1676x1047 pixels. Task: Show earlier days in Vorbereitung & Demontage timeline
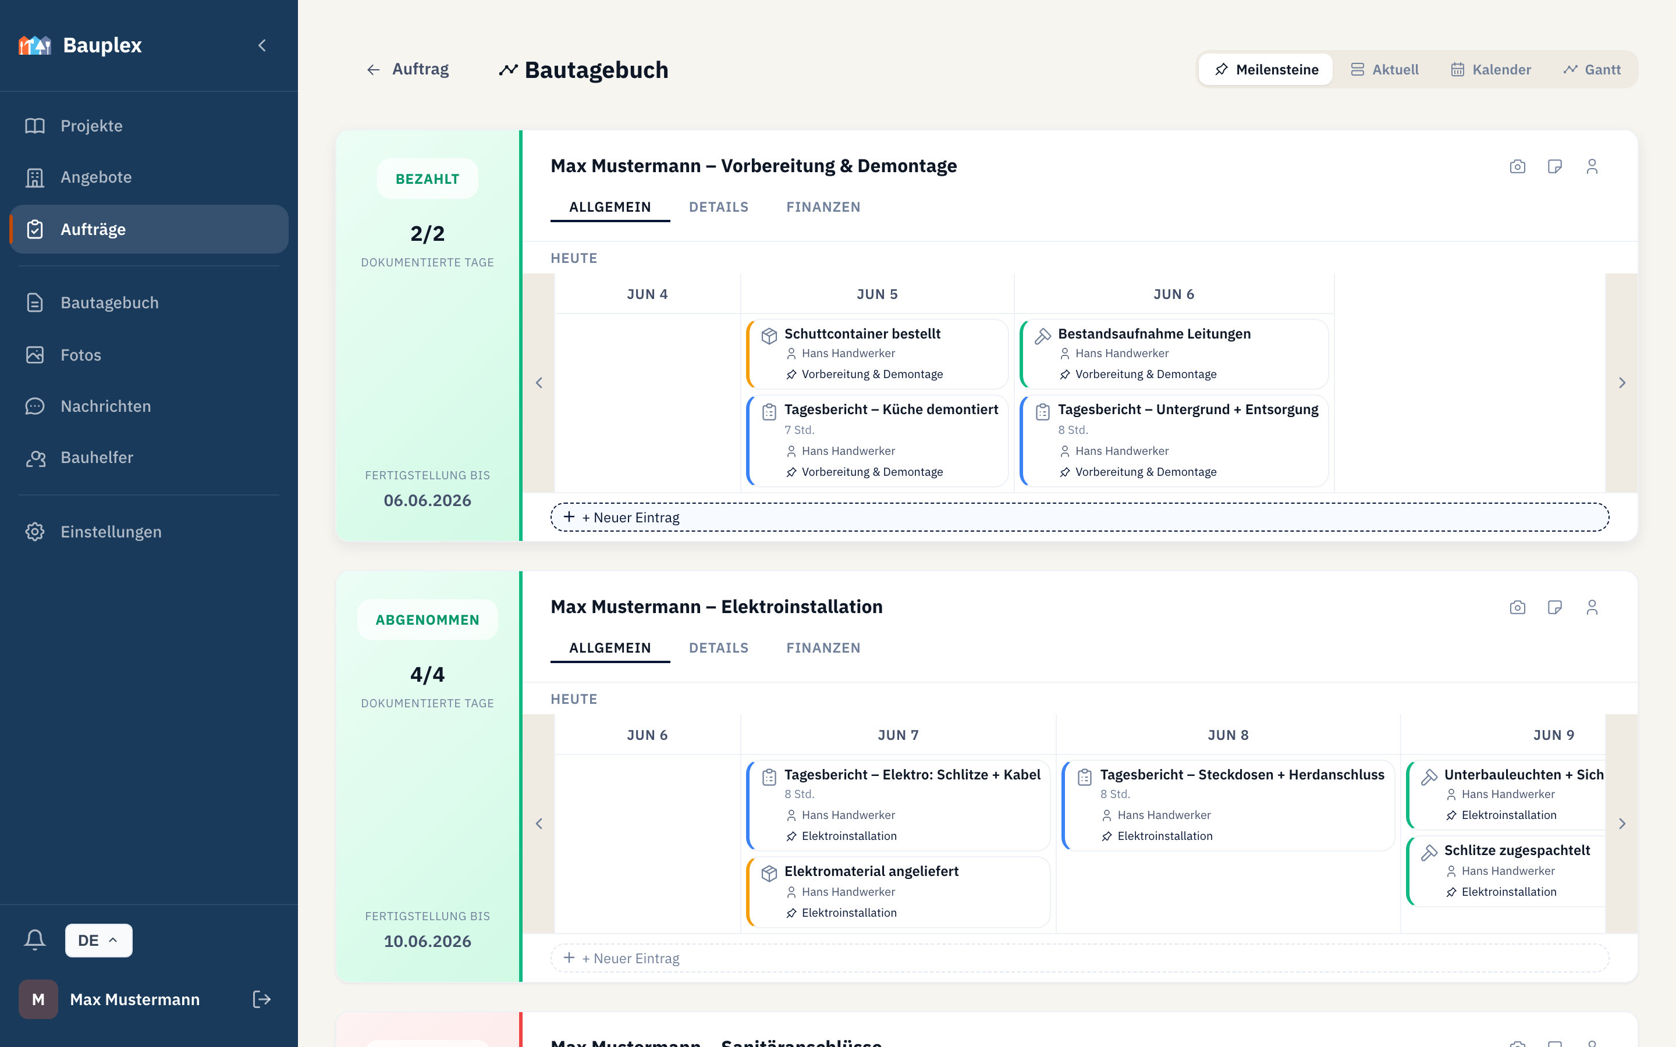coord(539,383)
